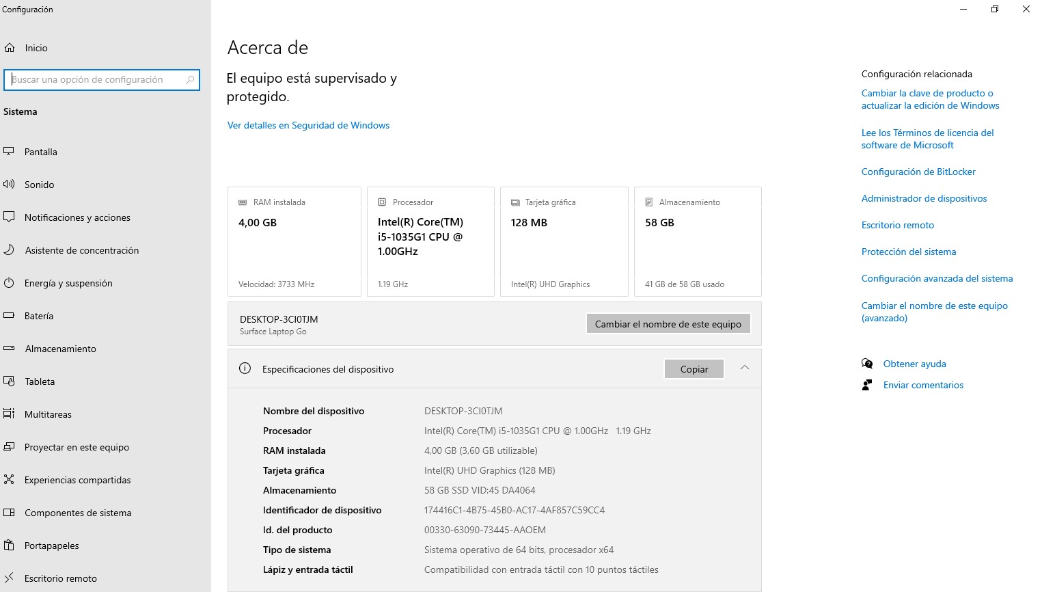Click the Inicio home icon
Image resolution: width=1042 pixels, height=592 pixels.
(10, 48)
